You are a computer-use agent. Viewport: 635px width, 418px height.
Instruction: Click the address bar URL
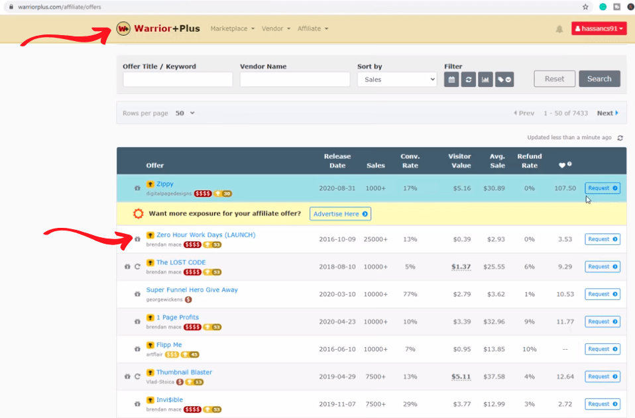point(60,7)
